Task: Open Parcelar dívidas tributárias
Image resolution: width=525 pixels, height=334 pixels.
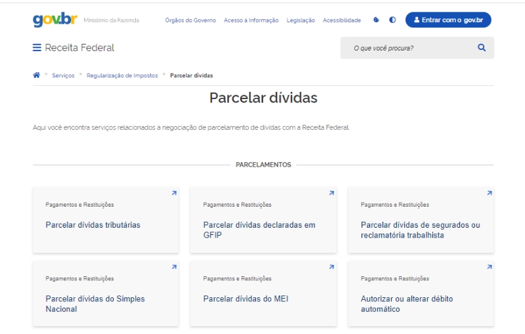Action: click(93, 225)
